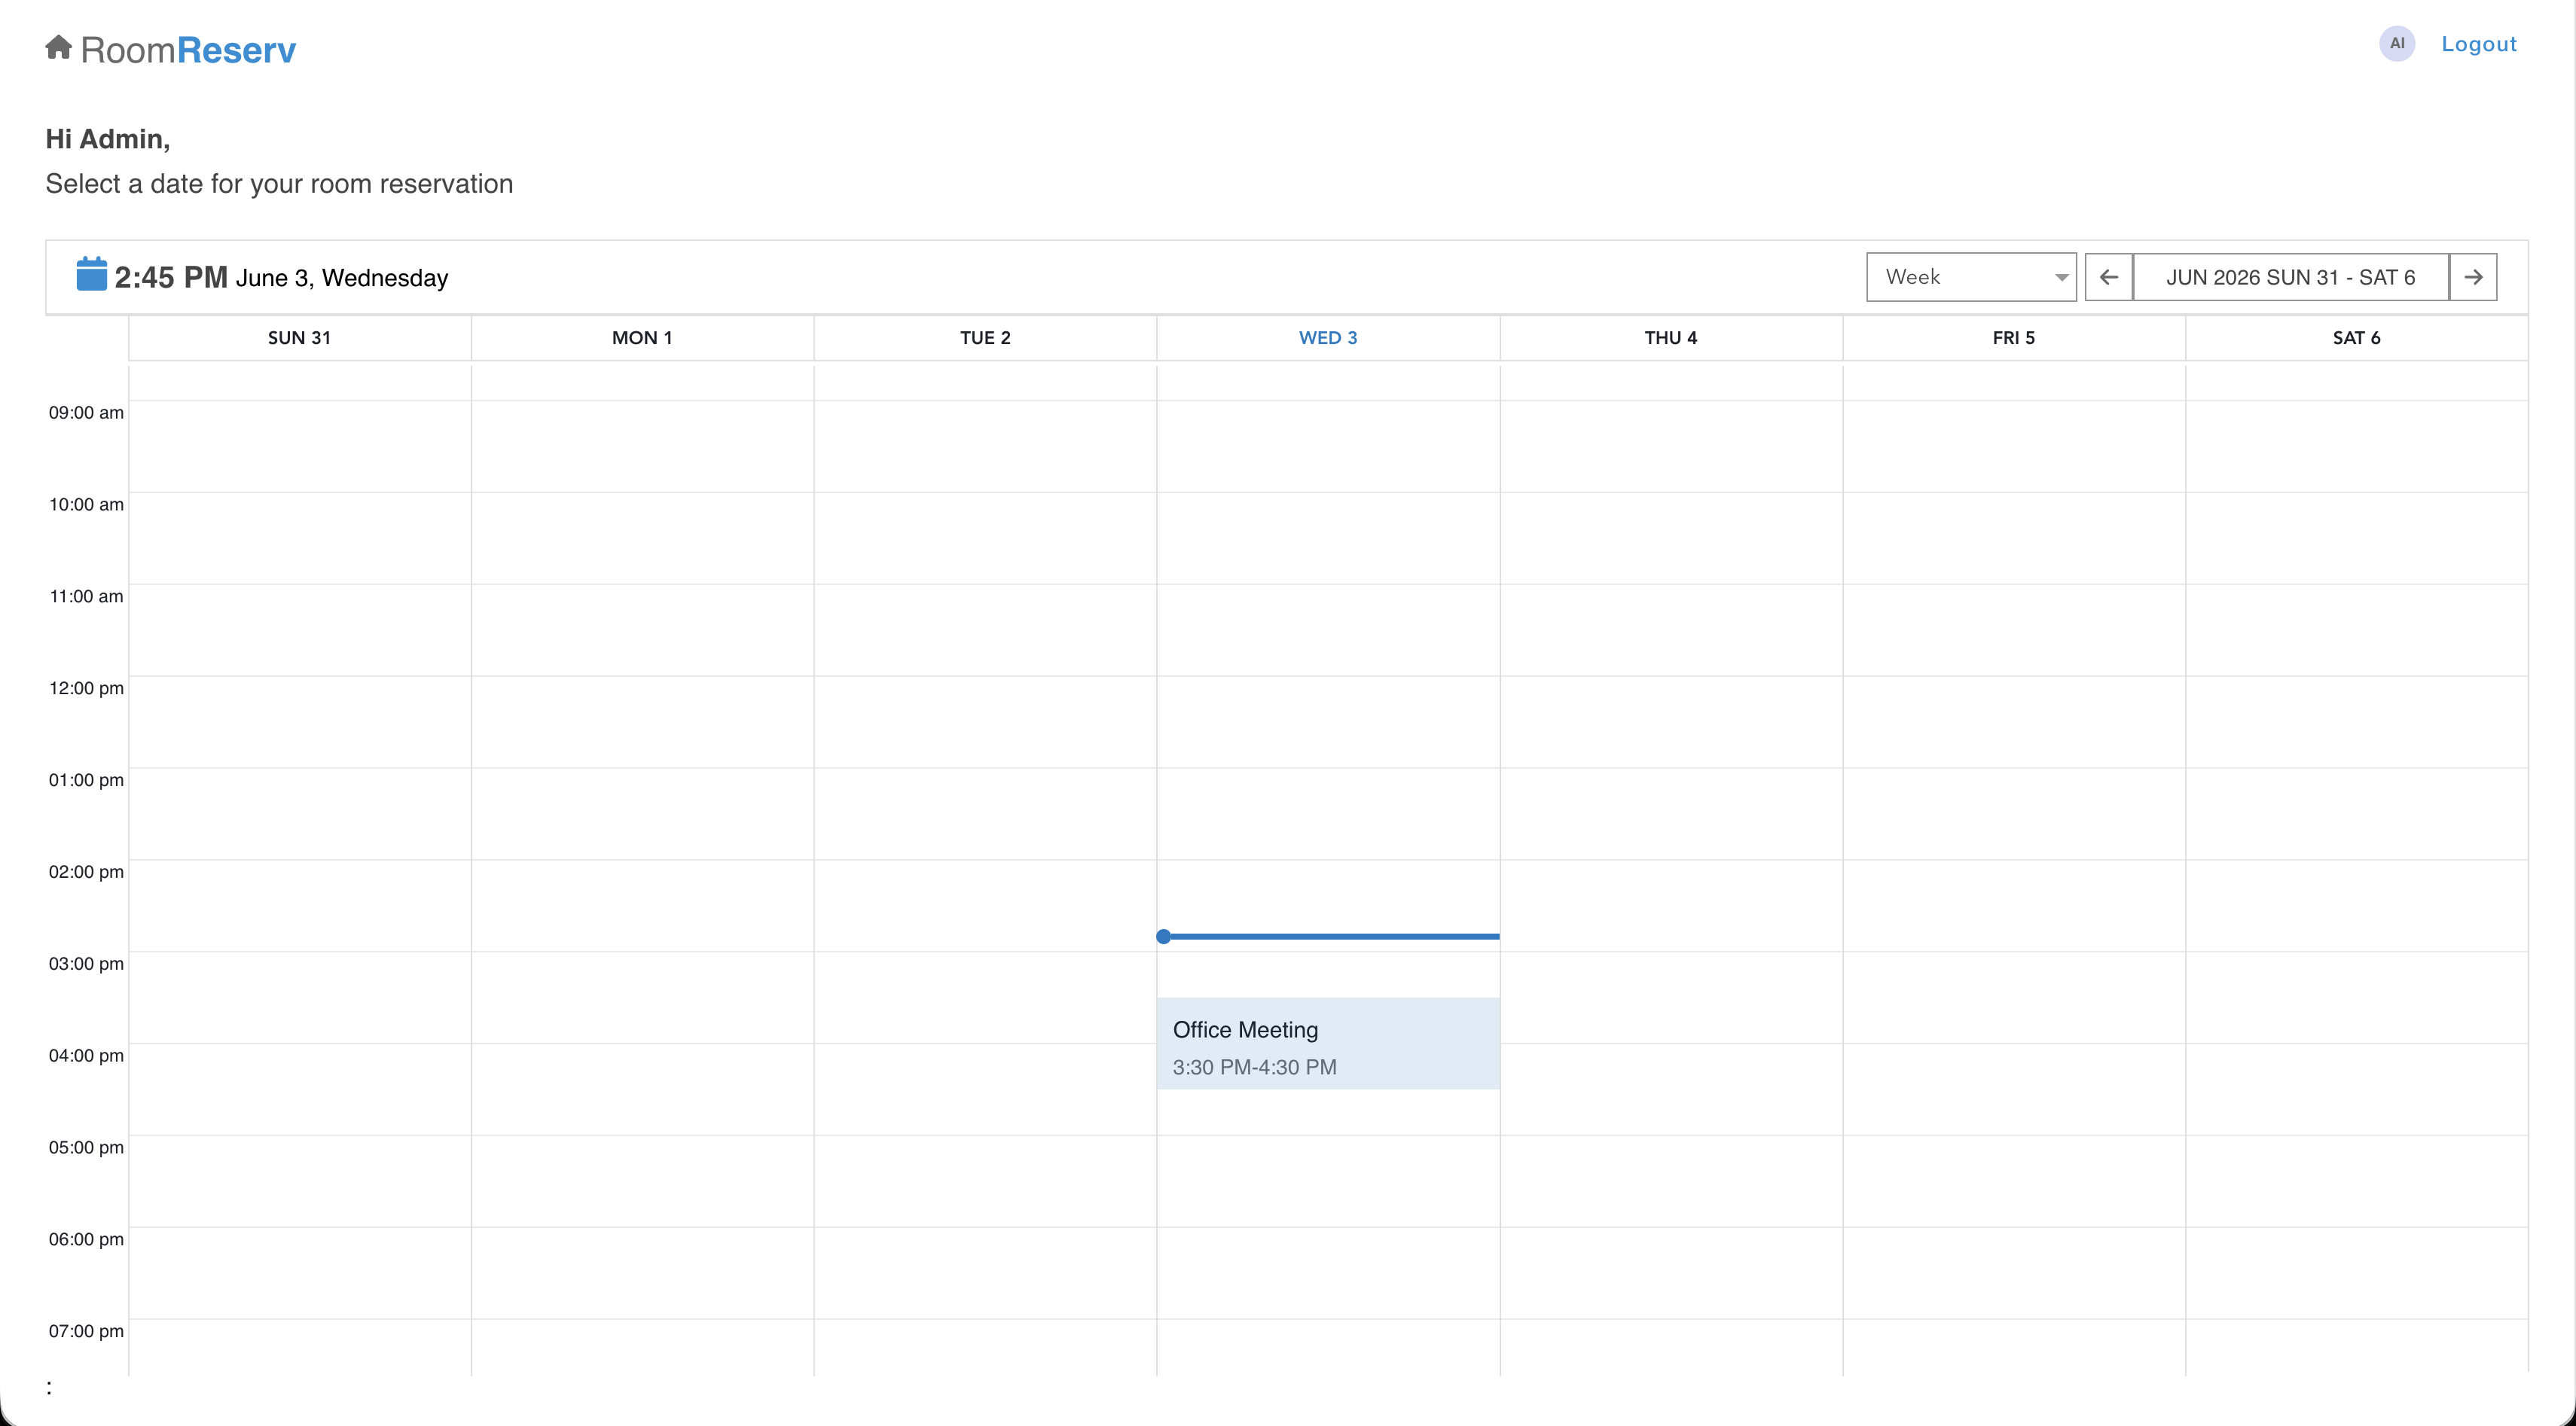The width and height of the screenshot is (2576, 1426).
Task: Open the Week view dropdown
Action: [x=1971, y=277]
